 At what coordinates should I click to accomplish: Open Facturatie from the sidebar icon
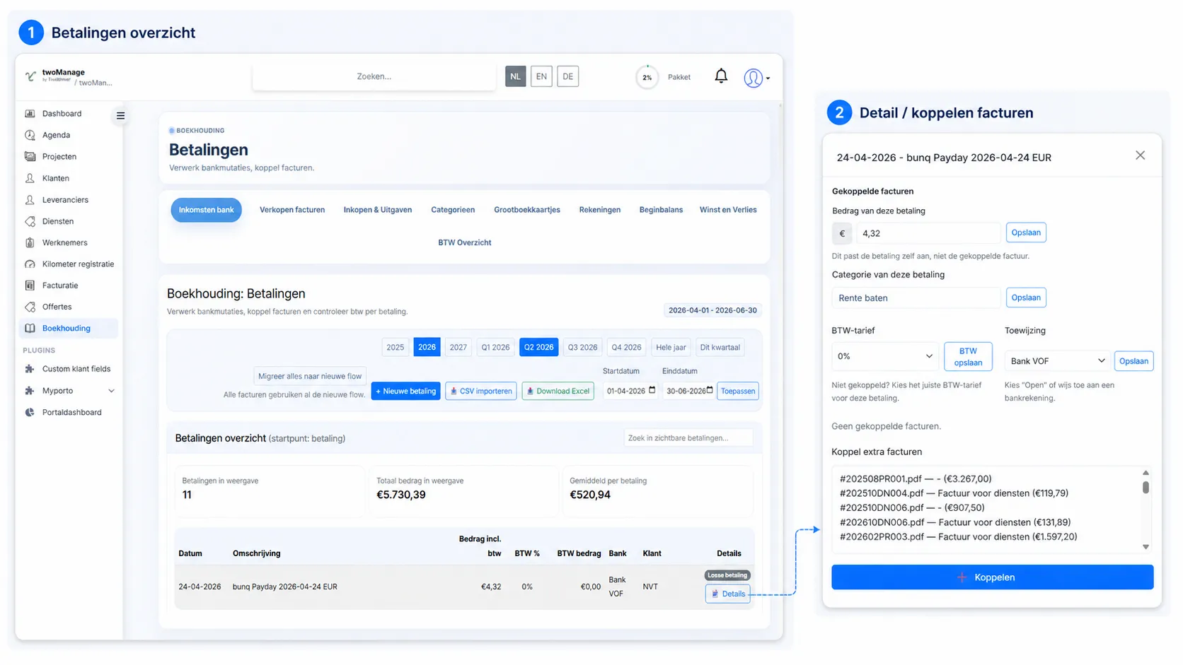pyautogui.click(x=30, y=286)
